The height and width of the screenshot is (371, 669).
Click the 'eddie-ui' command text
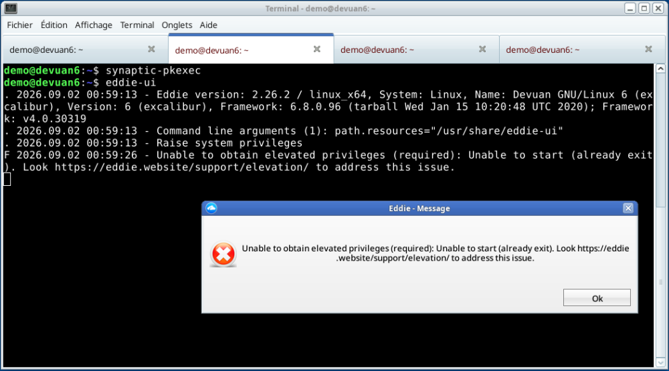click(x=131, y=82)
